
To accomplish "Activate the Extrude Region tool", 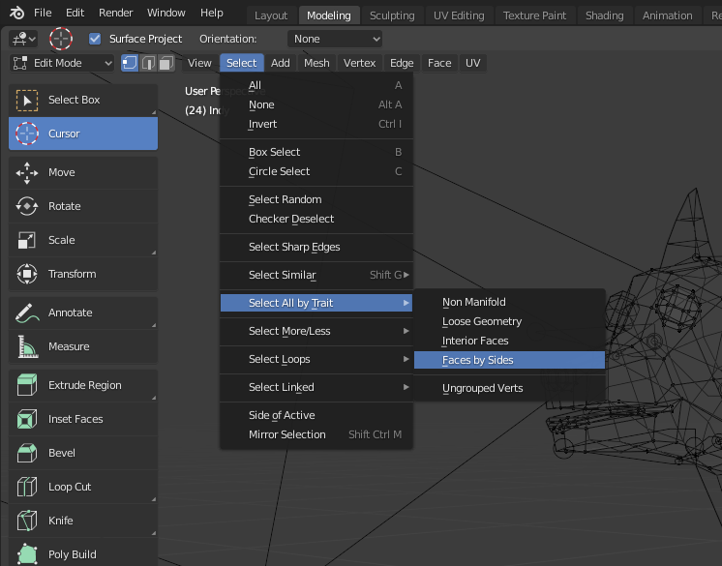I will [82, 385].
